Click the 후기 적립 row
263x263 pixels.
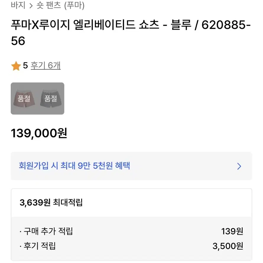131,246
